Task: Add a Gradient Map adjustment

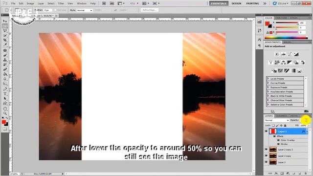Action: coord(293,70)
